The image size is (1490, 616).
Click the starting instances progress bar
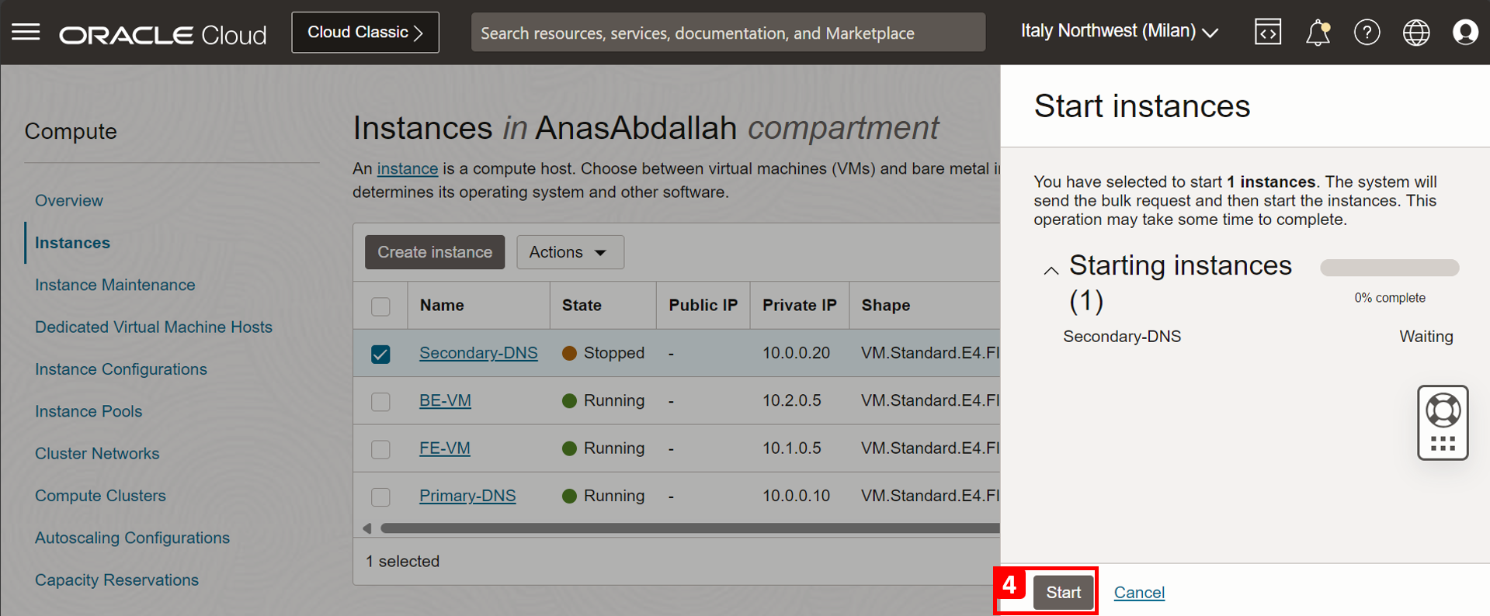[1390, 268]
